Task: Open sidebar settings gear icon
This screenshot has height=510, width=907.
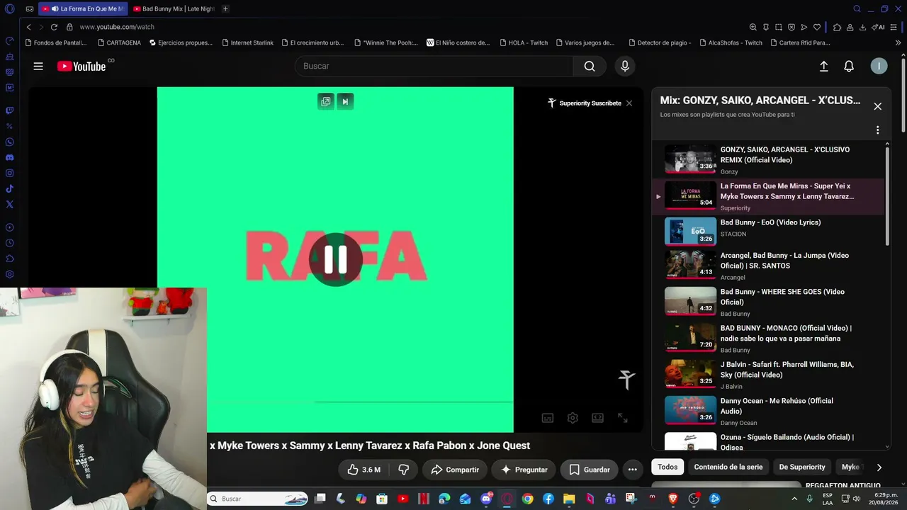Action: coord(10,274)
